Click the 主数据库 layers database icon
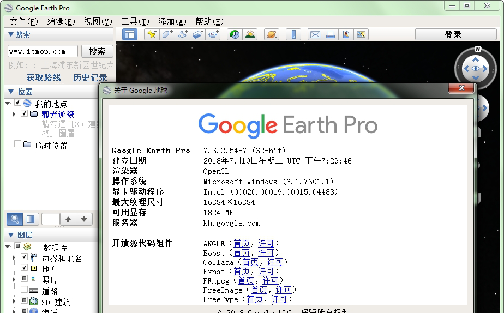 27,246
